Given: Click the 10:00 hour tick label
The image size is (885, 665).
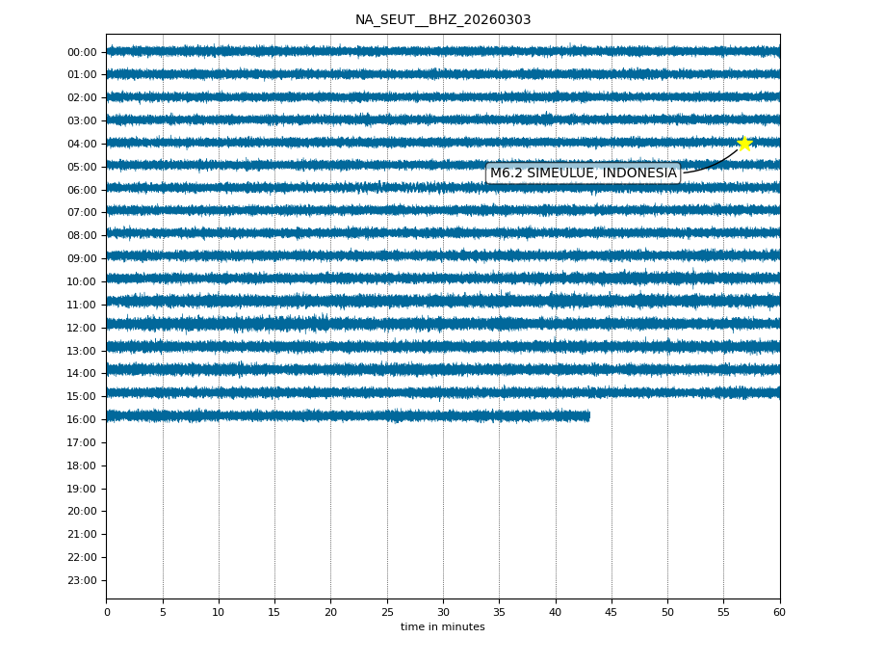Looking at the screenshot, I should pyautogui.click(x=82, y=281).
